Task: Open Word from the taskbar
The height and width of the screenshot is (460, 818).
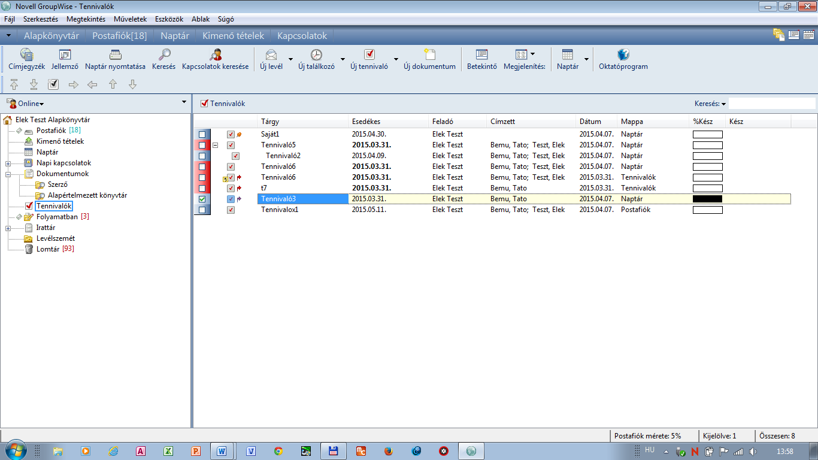Action: pos(222,451)
